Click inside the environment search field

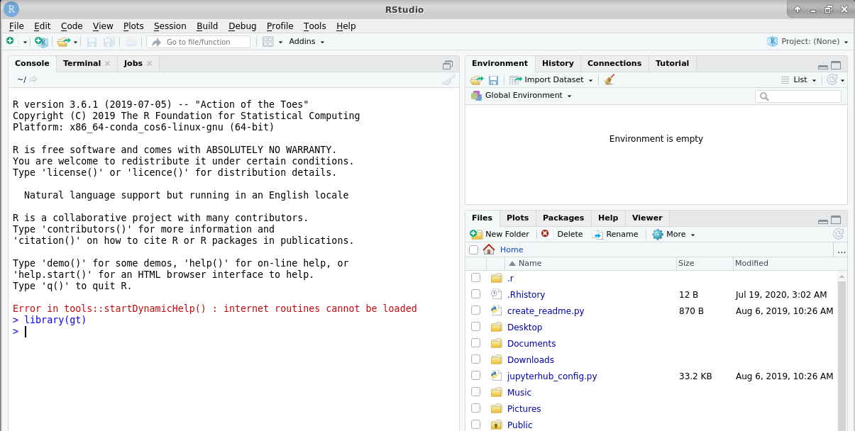[798, 95]
